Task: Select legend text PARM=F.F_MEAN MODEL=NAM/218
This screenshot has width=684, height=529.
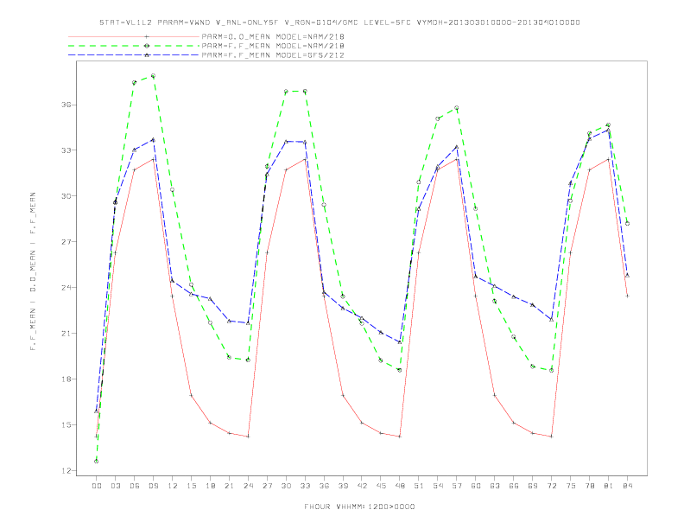Action: click(273, 46)
